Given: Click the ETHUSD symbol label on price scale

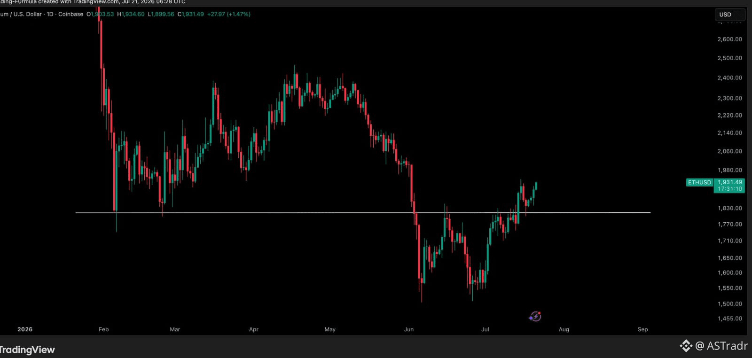Looking at the screenshot, I should [699, 182].
